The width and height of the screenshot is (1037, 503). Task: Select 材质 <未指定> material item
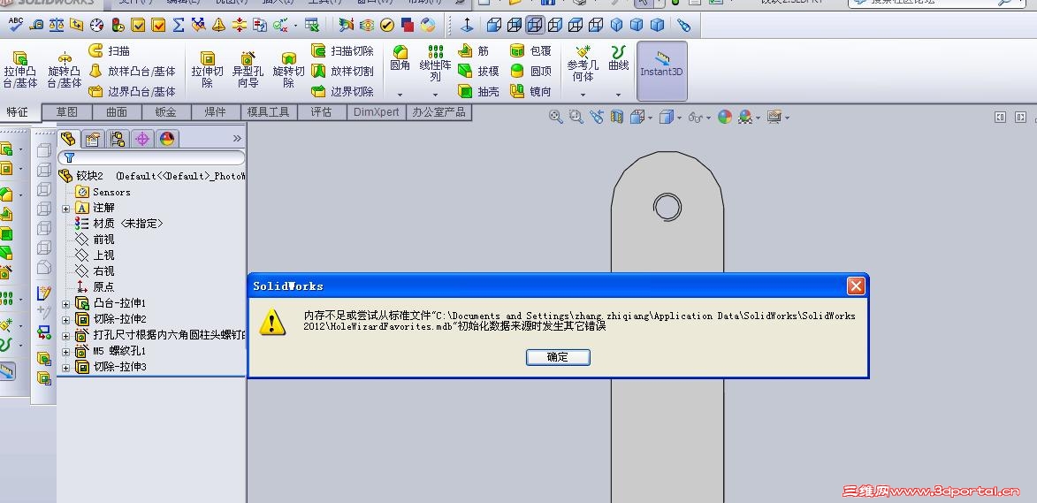click(x=119, y=224)
